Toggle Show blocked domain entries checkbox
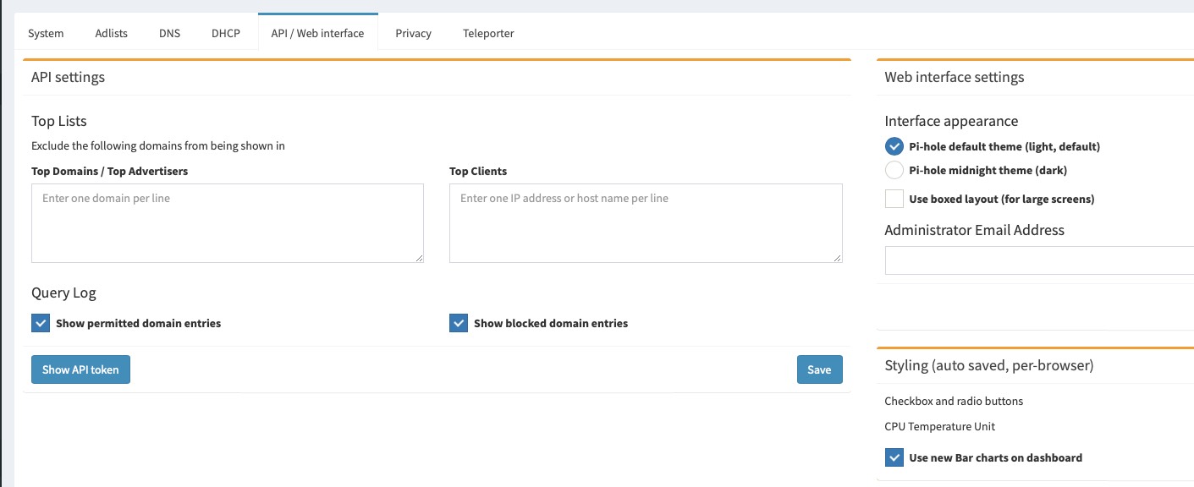 (x=459, y=323)
